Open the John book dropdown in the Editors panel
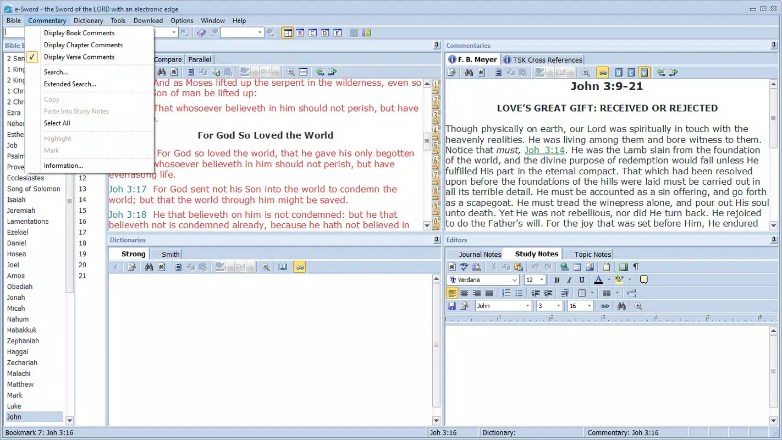 tap(527, 306)
